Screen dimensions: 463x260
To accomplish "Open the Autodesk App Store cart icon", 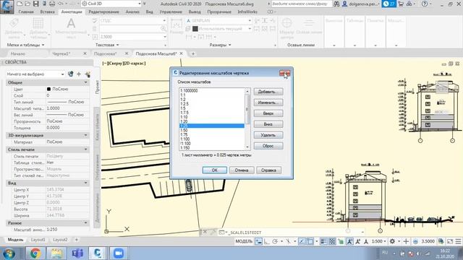I will 401,4.
